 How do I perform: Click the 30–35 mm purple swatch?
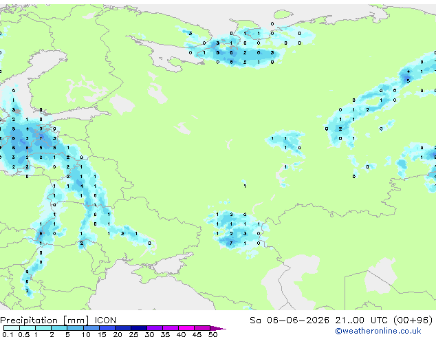(x=154, y=328)
